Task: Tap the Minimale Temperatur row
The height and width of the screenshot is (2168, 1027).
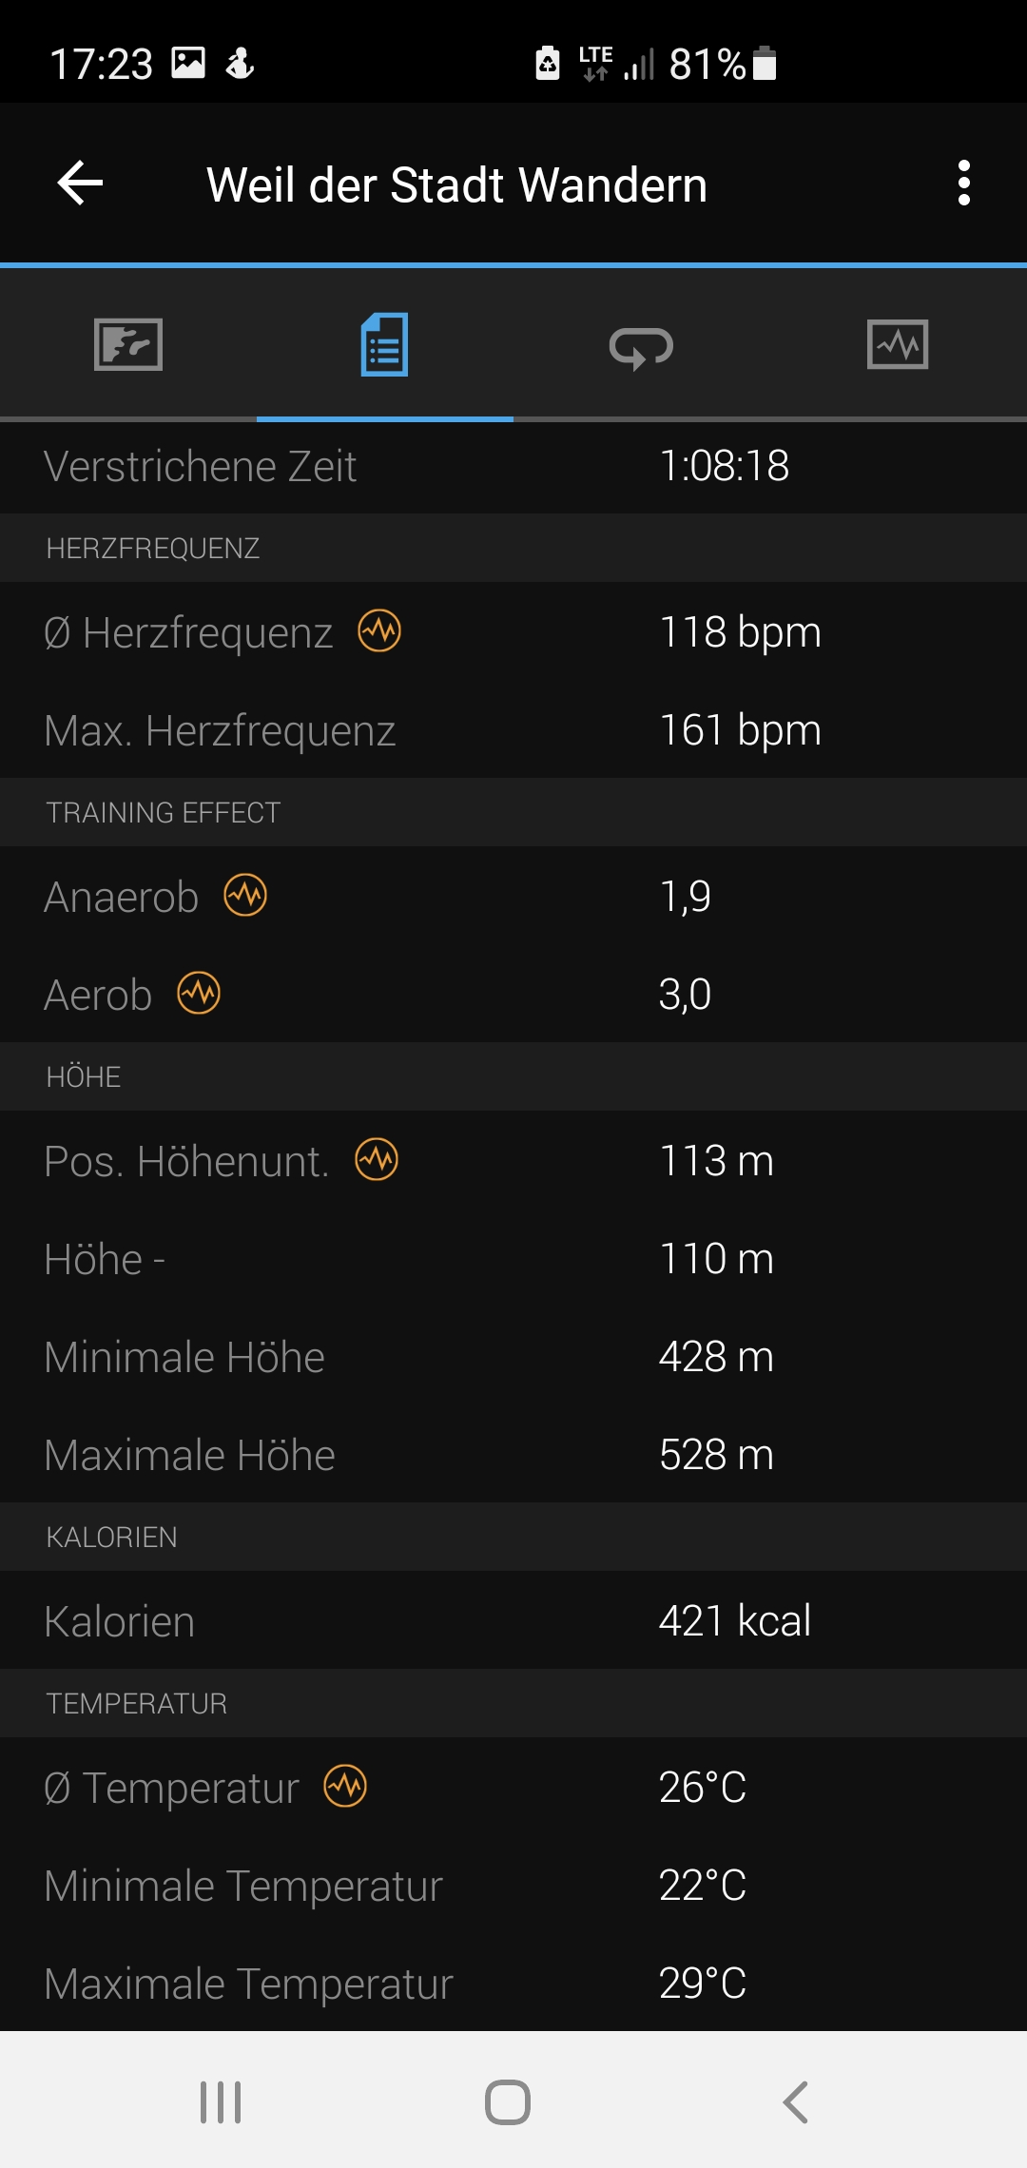Action: coord(513,1886)
